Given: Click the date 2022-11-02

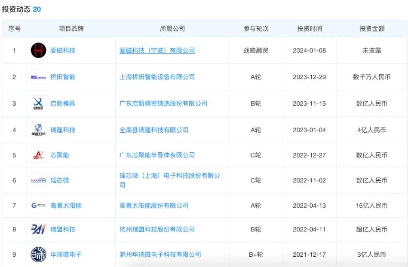Looking at the screenshot, I should coord(310,180).
